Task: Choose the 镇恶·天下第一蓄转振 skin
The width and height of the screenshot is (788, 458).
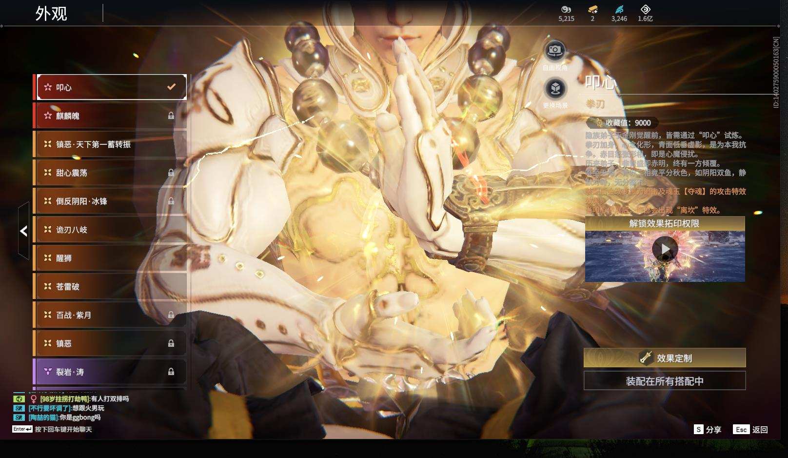Action: click(110, 144)
